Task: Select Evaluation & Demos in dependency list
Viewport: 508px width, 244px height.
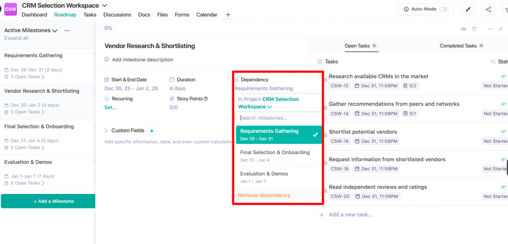Action: [x=279, y=177]
